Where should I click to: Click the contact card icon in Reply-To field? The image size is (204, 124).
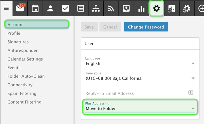pyautogui.click(x=191, y=93)
